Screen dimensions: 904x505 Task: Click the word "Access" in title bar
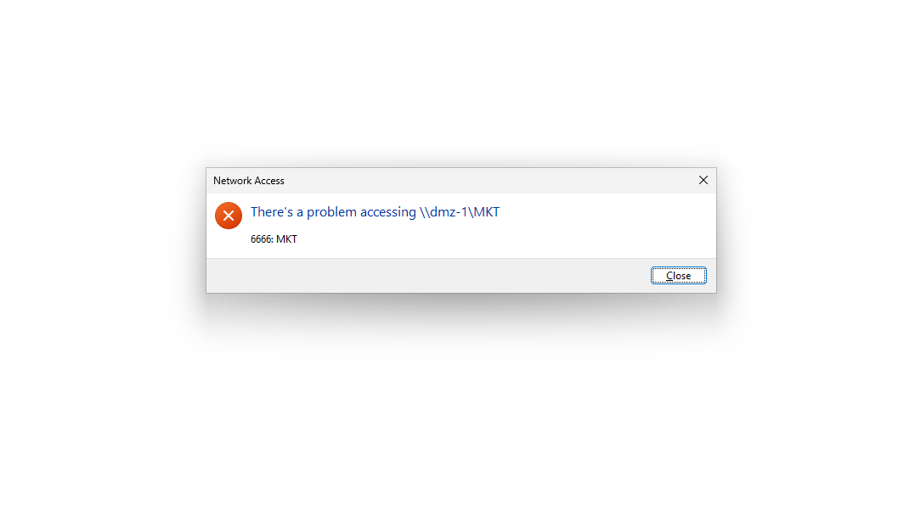click(x=269, y=181)
